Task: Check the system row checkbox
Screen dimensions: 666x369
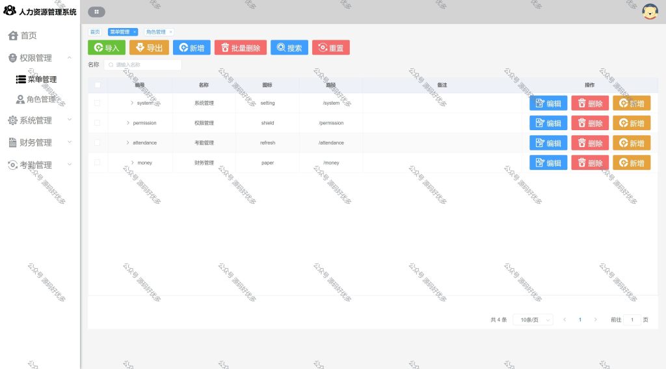Action: (x=98, y=103)
